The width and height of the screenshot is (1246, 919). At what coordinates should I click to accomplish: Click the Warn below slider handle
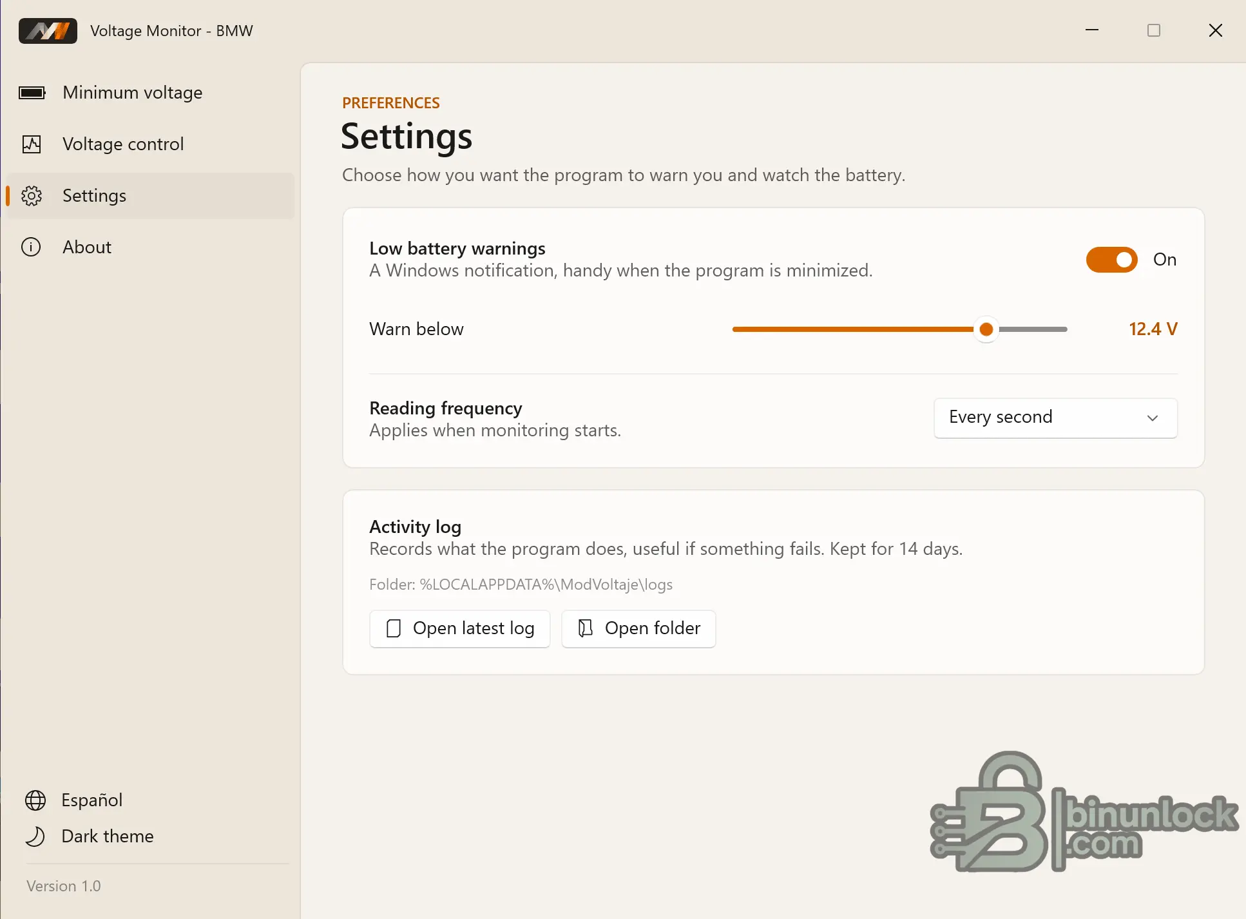point(986,329)
